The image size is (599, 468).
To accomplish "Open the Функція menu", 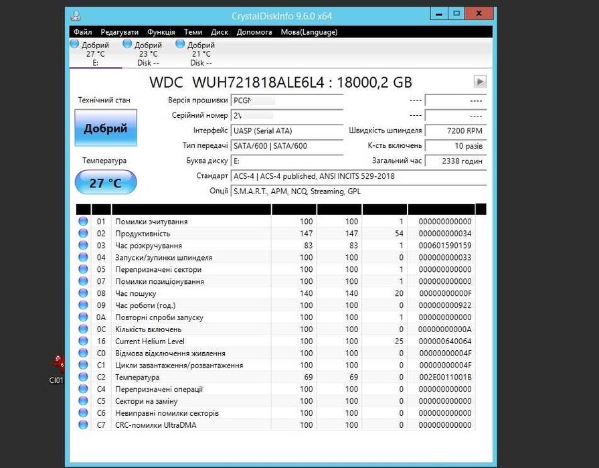I will pos(161,32).
